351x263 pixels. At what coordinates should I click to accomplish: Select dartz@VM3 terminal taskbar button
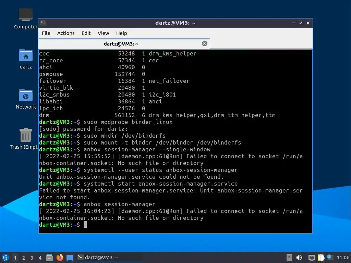[x=109, y=258]
